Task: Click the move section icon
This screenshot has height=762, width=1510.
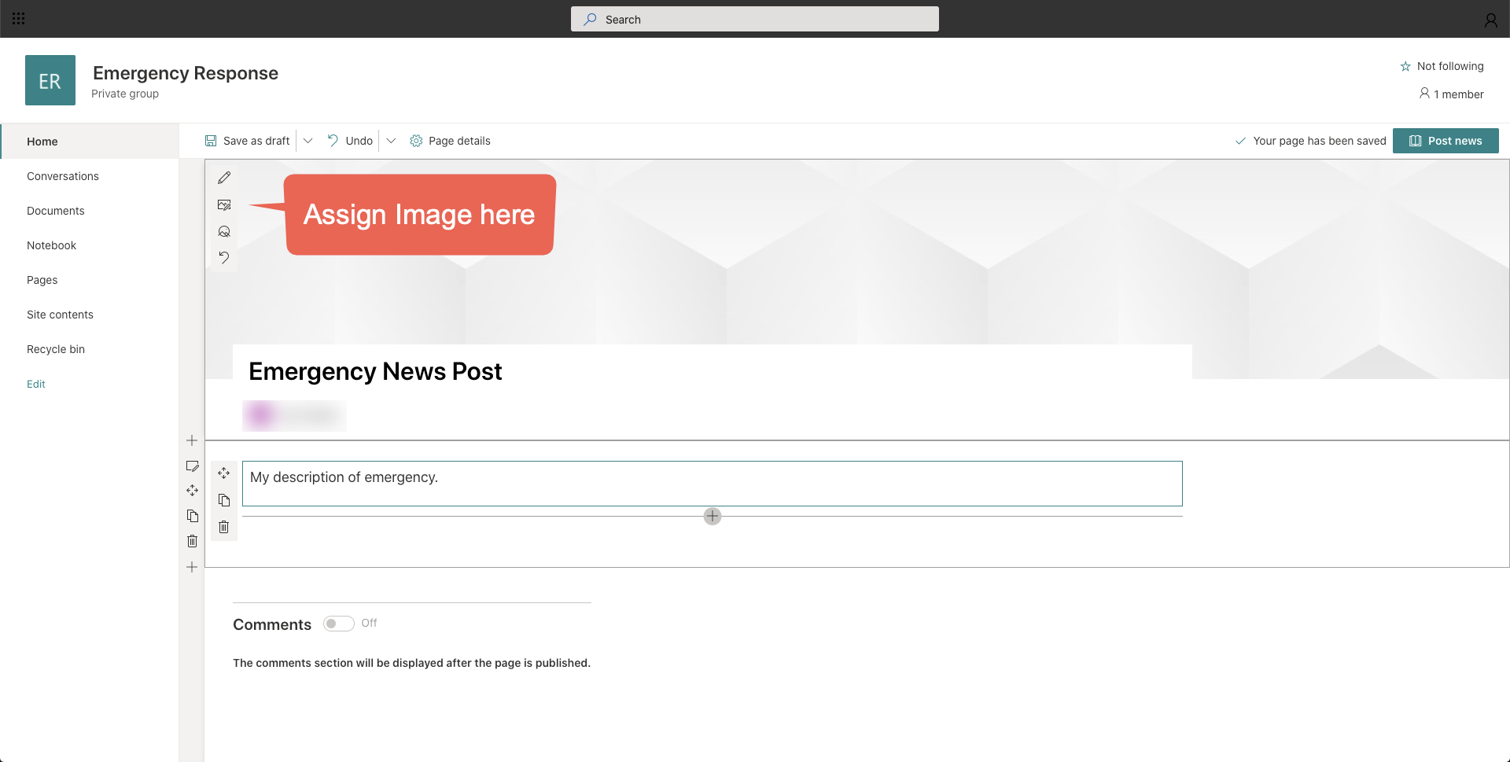Action: 192,491
